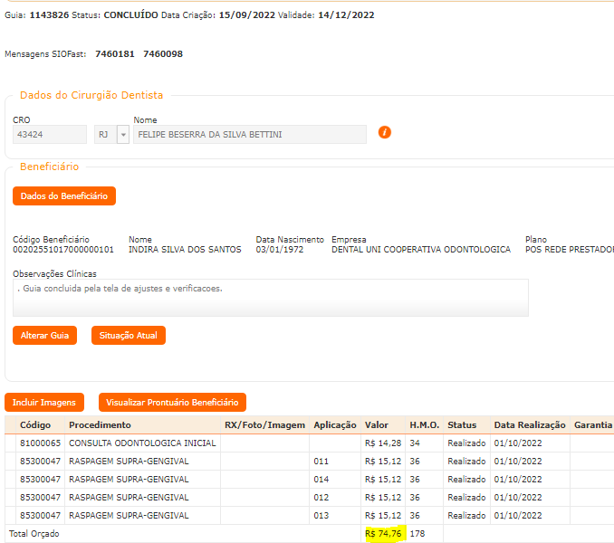Screen dimensions: 614x543
Task: Click the highlighted total R$ 74,76
Action: coord(383,534)
